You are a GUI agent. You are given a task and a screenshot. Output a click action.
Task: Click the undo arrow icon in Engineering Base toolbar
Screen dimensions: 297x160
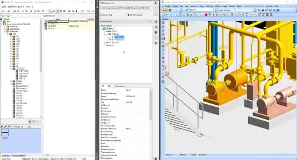[x=43, y=11]
